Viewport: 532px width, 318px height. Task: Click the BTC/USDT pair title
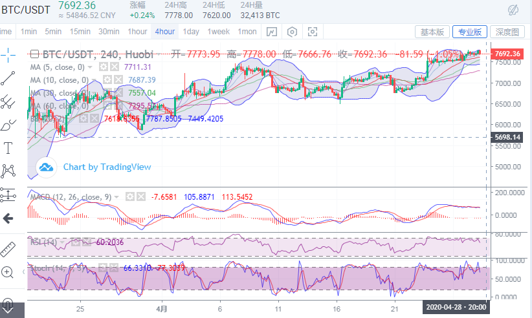coord(26,10)
